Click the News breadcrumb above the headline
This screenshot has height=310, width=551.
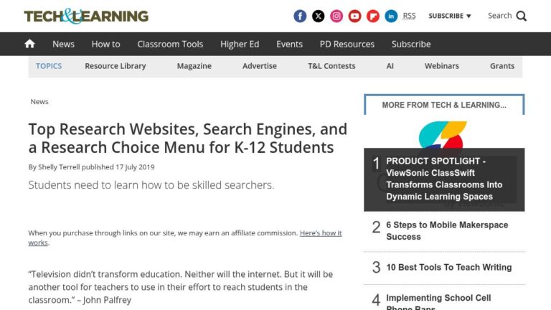click(x=39, y=102)
